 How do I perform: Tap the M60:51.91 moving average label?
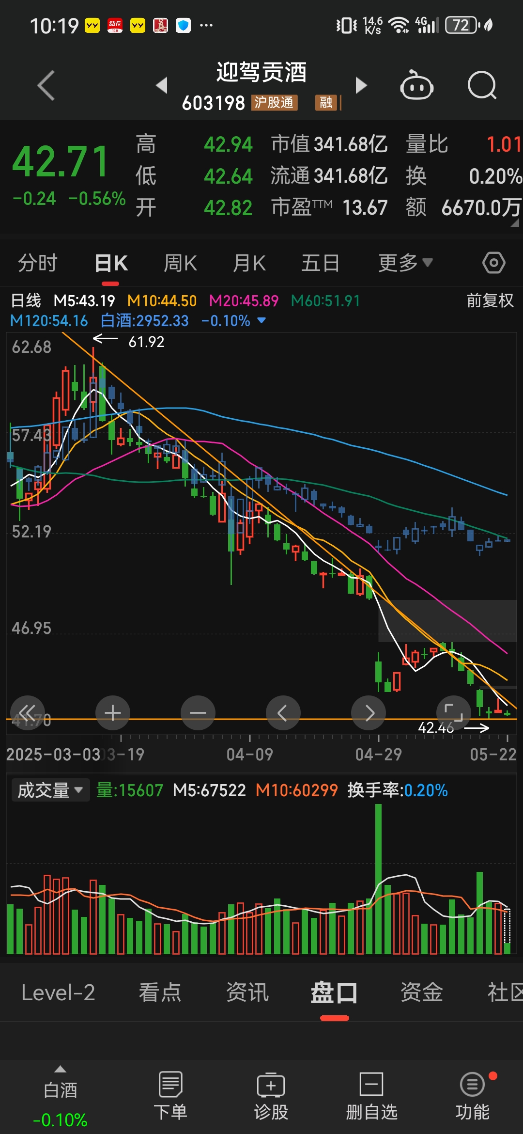click(x=325, y=301)
